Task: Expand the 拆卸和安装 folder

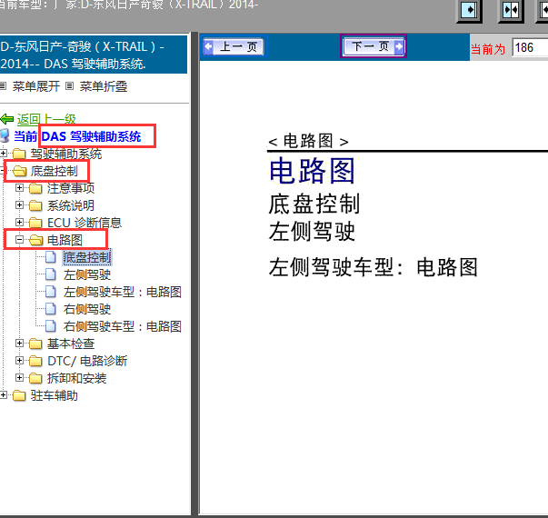Action: pos(20,377)
